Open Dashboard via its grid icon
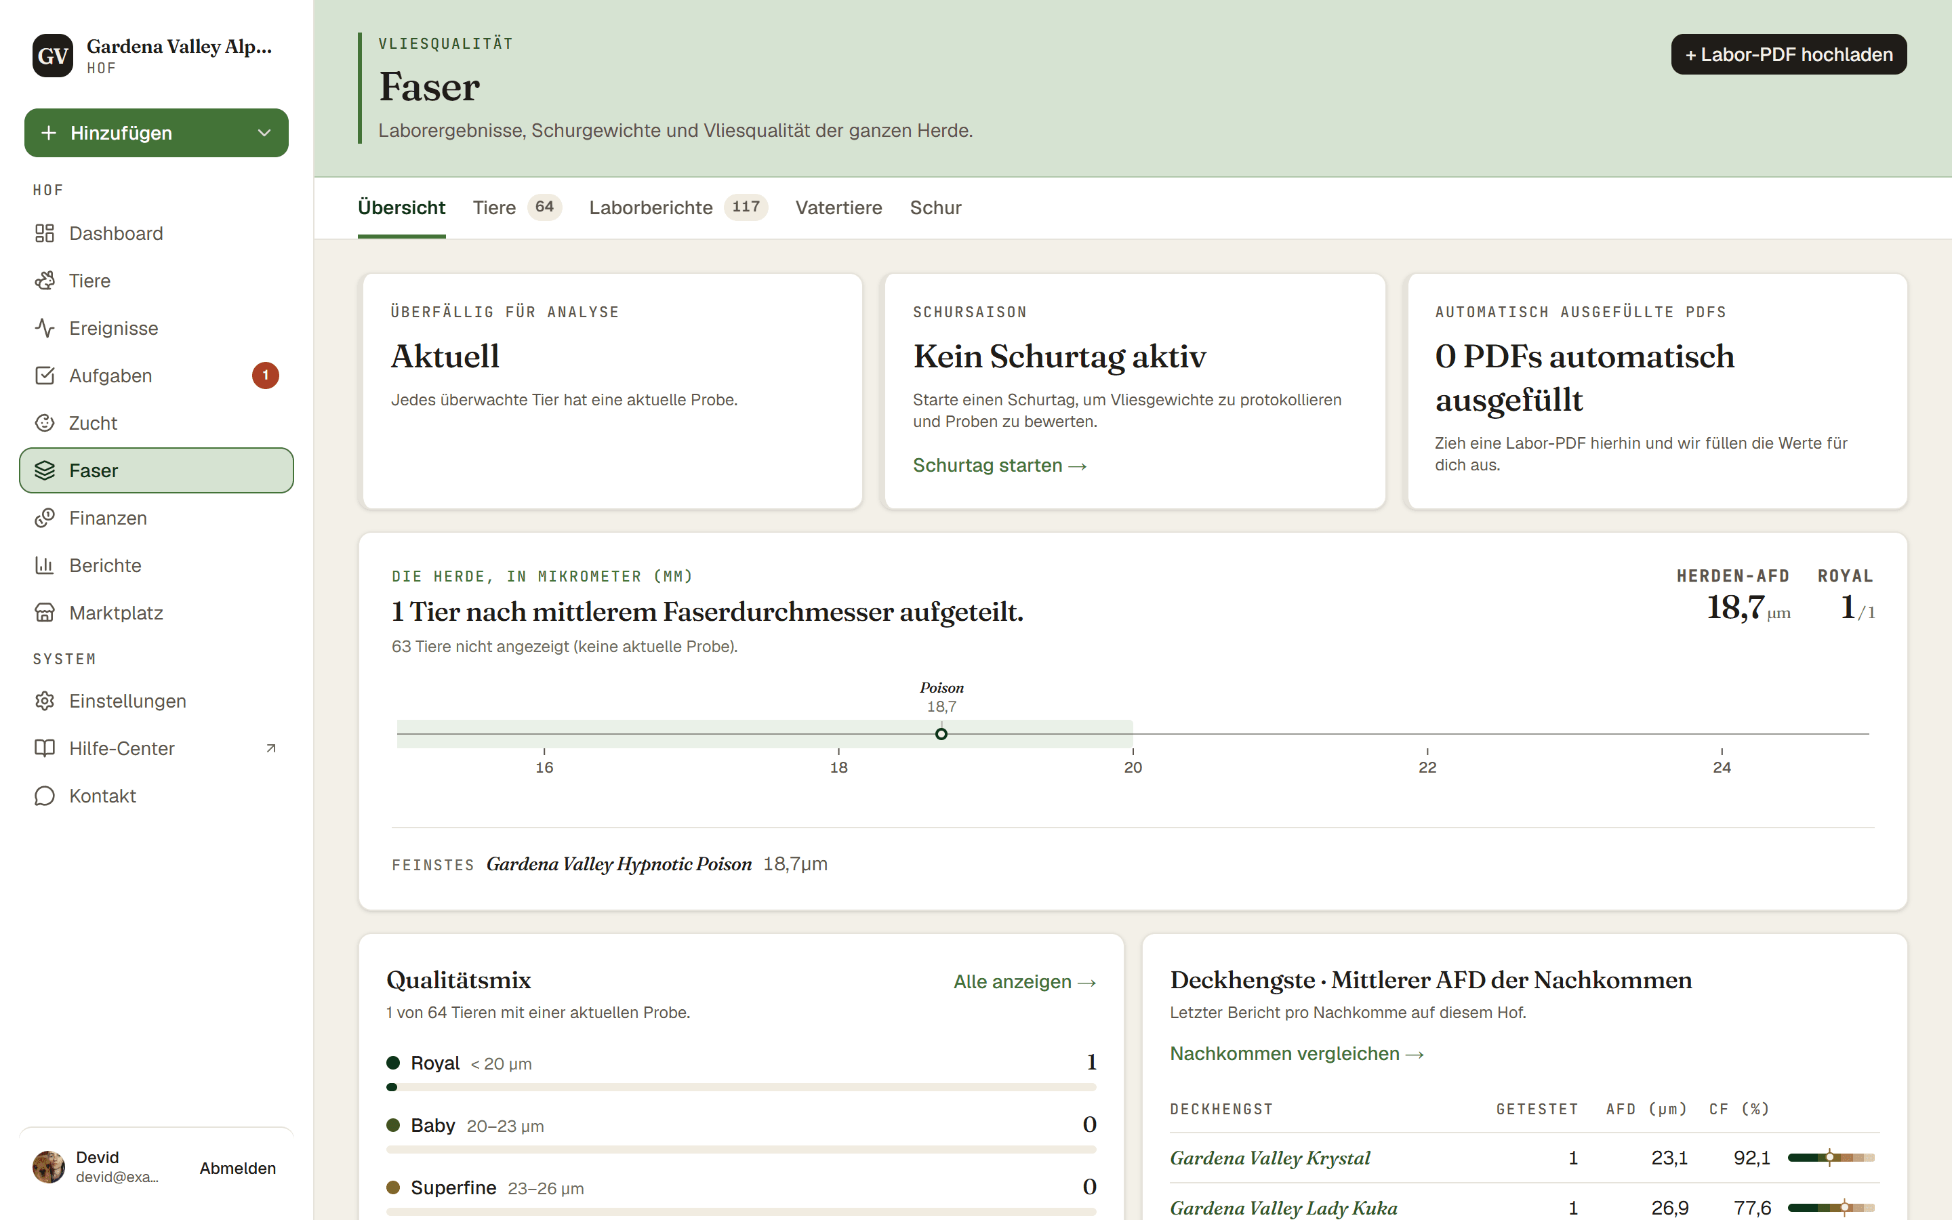Viewport: 1952px width, 1220px height. (x=44, y=233)
